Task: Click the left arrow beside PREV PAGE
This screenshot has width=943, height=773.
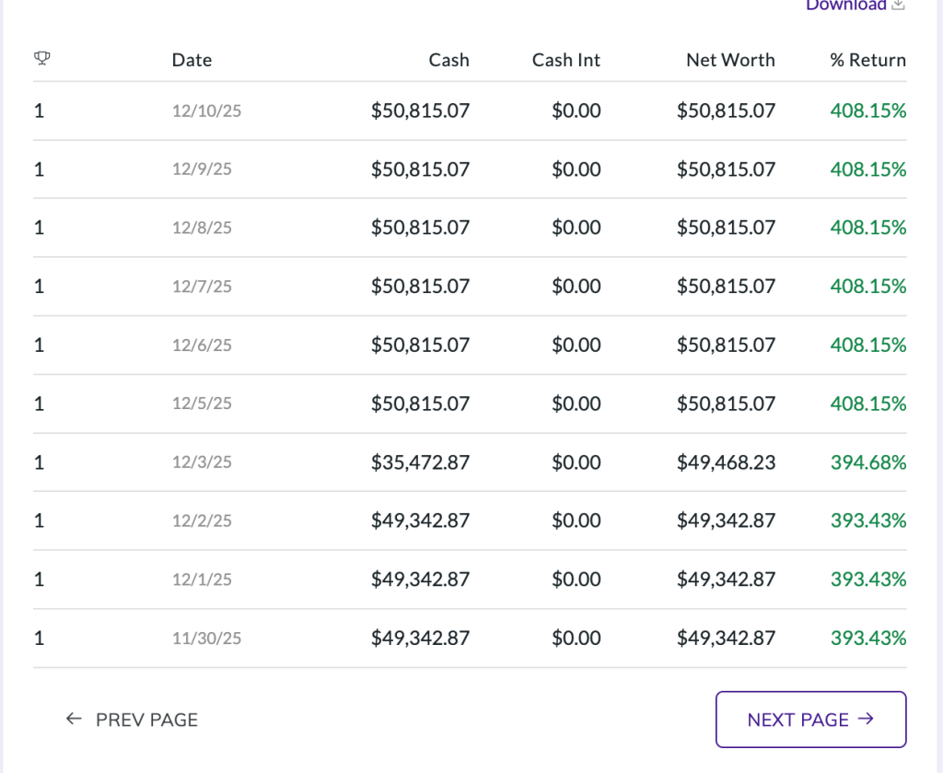Action: [x=74, y=720]
